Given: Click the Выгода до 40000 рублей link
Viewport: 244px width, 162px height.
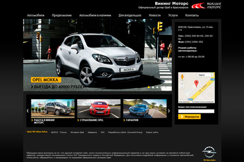Looking at the screenshot, I should click(x=59, y=87).
